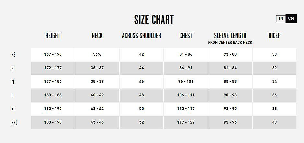Viewport: 304px width, 143px height.
Task: Switch units to inches (IN)
Action: [281, 19]
